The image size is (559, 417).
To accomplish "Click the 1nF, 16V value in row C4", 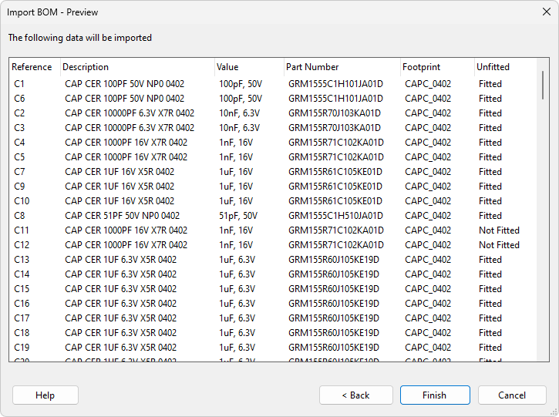I will (x=235, y=143).
